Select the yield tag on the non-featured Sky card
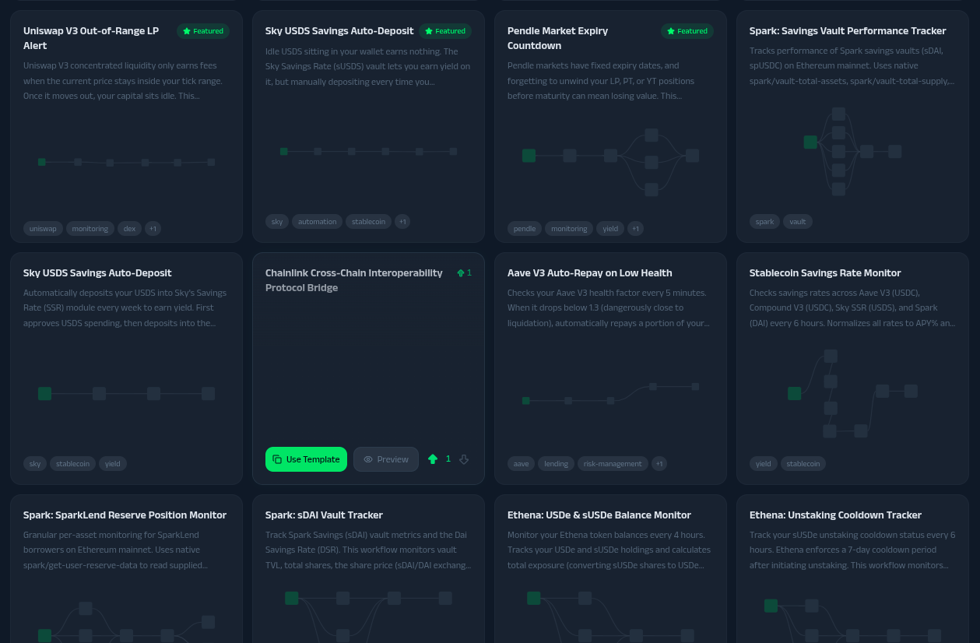 pyautogui.click(x=113, y=464)
